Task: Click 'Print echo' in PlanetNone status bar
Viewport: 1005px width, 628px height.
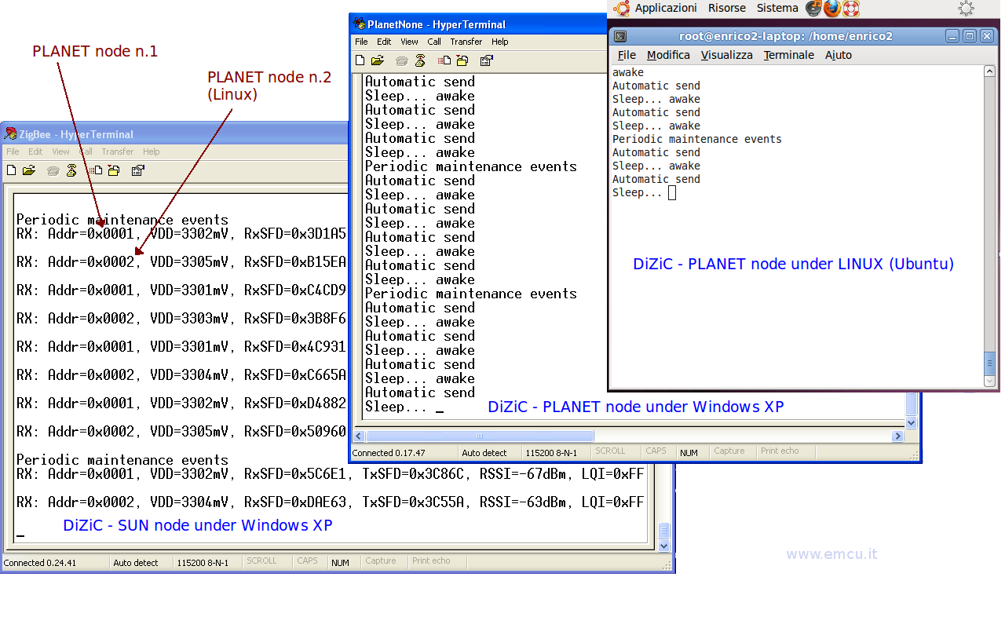Action: [x=780, y=451]
